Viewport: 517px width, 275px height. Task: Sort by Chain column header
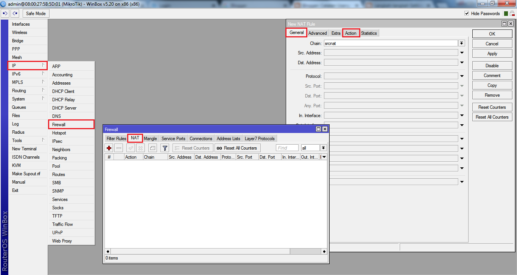(155, 157)
